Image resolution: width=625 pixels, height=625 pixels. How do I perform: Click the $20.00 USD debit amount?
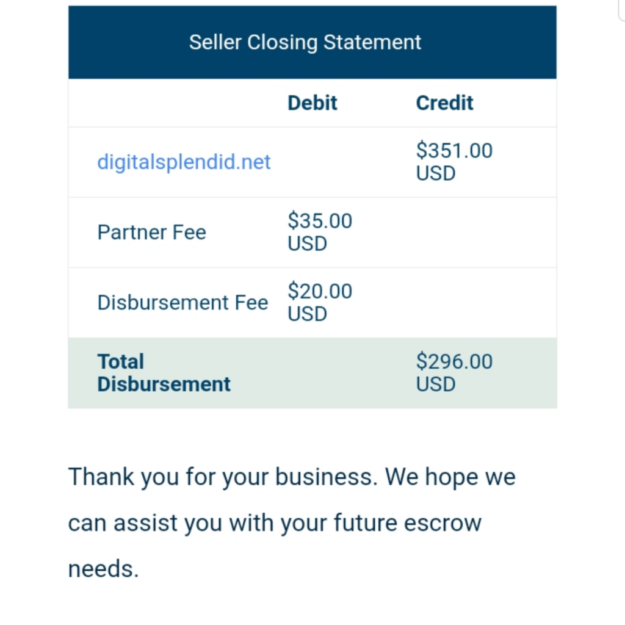click(320, 302)
